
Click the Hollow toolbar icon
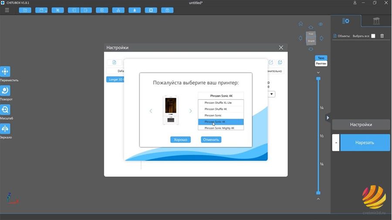tap(151, 10)
